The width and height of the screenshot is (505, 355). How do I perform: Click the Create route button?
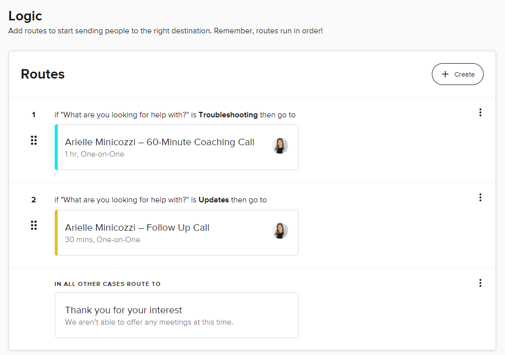pos(457,74)
